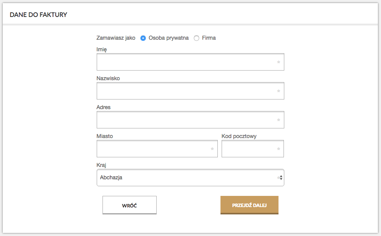Click the required asterisk in Imię field
Viewport: 381px width, 236px height.
point(278,62)
